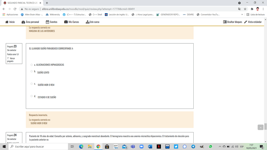Image resolution: width=267 pixels, height=150 pixels.
Task: Open the Windows Start menu
Action: click(4, 147)
